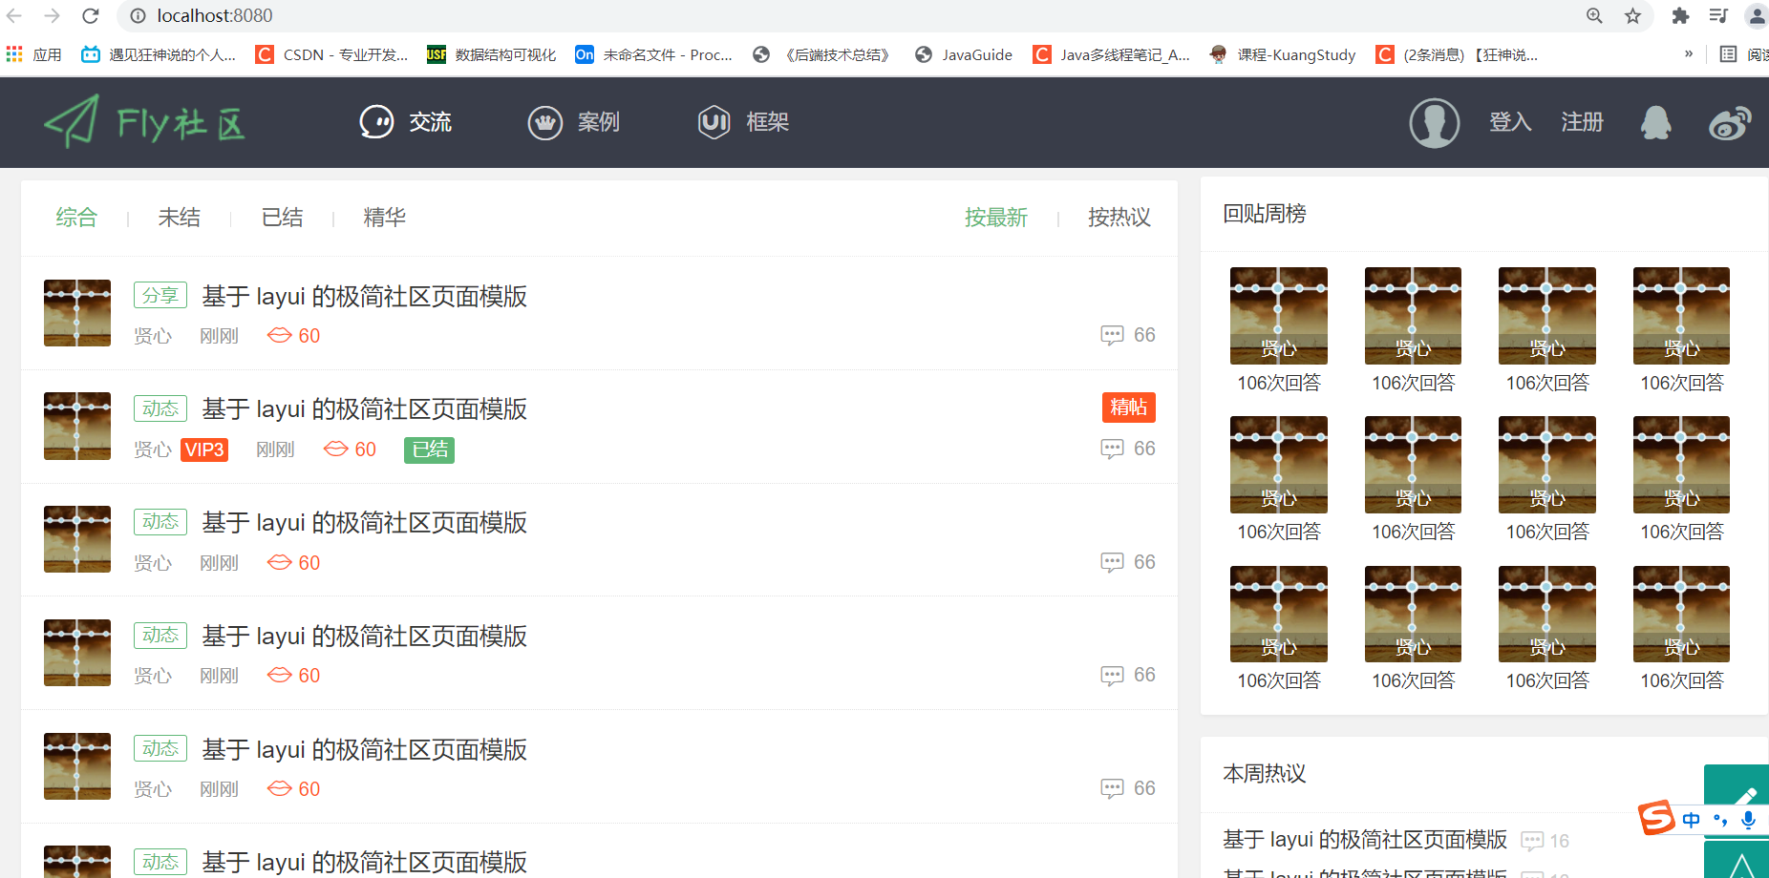Expand the bookmarks overflow chevron
The image size is (1769, 878).
tap(1689, 54)
